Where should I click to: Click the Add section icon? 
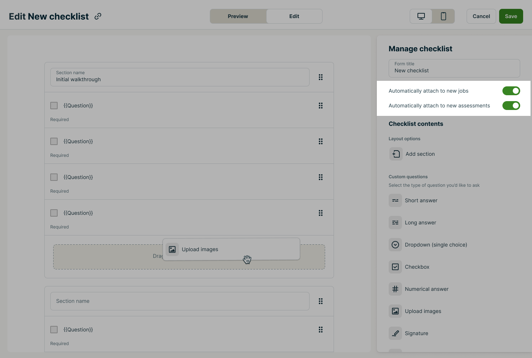396,154
